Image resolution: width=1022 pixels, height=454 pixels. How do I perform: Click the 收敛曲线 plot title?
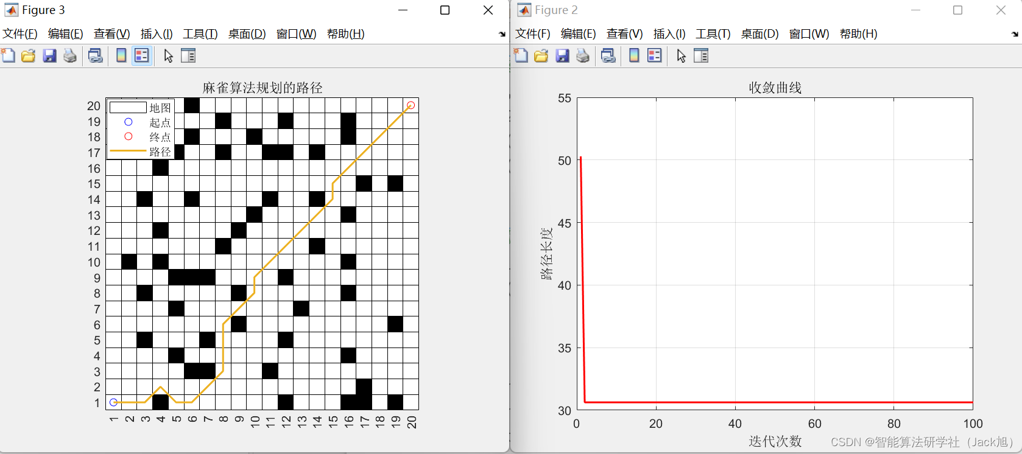(x=775, y=88)
